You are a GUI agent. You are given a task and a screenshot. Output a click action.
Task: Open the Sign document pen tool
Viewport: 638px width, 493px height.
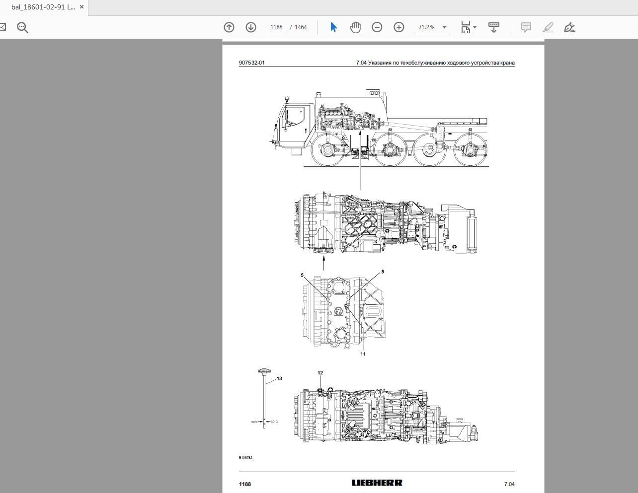(570, 27)
